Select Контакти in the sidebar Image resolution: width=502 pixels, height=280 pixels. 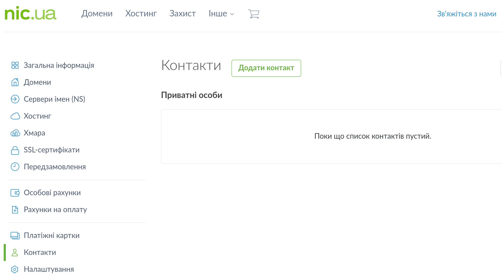(40, 252)
